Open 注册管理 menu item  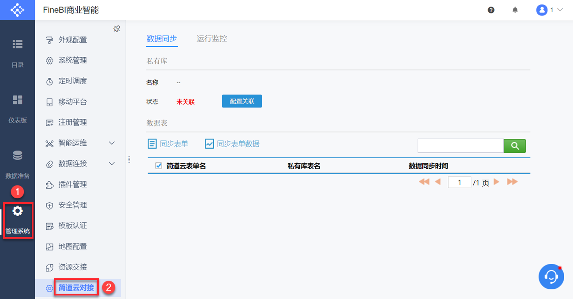(73, 122)
